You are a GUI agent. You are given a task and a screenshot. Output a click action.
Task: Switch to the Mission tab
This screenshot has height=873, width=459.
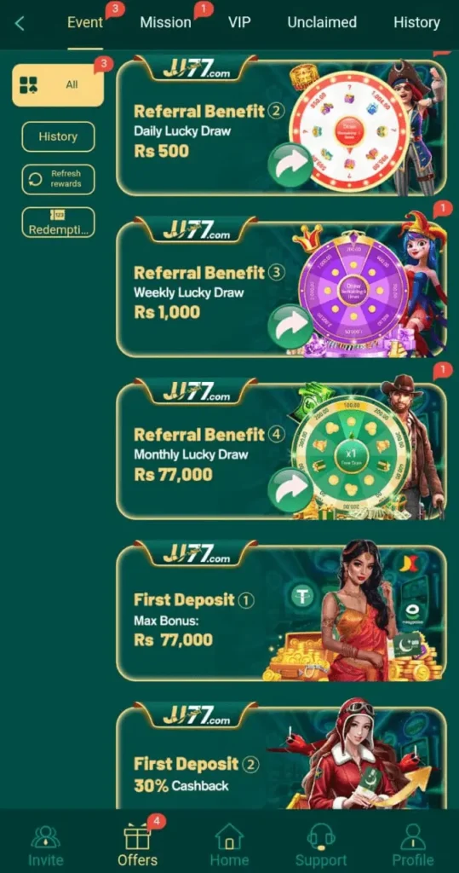point(165,22)
